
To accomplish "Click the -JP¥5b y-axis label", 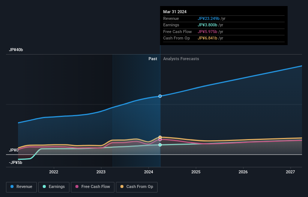I will pos(15,162).
